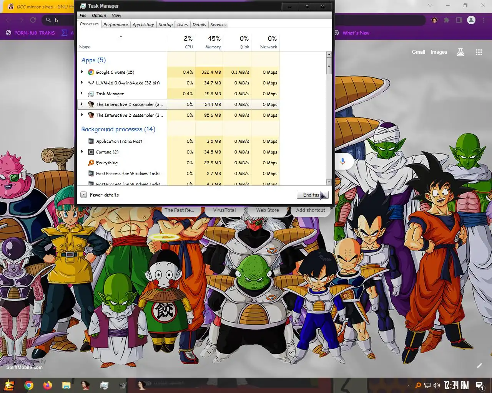Open the What's New bookmark
This screenshot has width=492, height=393.
click(x=351, y=33)
